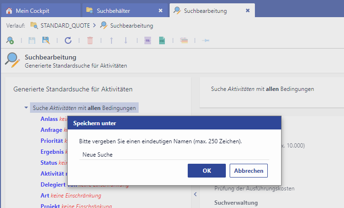Open the Art keine Einschränkung condition
The height and width of the screenshot is (208, 344).
(71, 196)
